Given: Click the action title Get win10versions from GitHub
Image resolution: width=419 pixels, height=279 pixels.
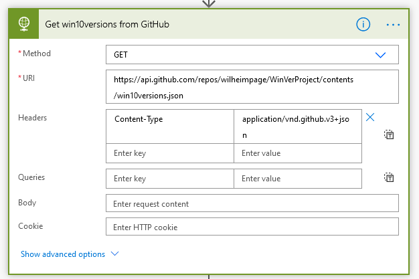Looking at the screenshot, I should pyautogui.click(x=107, y=25).
